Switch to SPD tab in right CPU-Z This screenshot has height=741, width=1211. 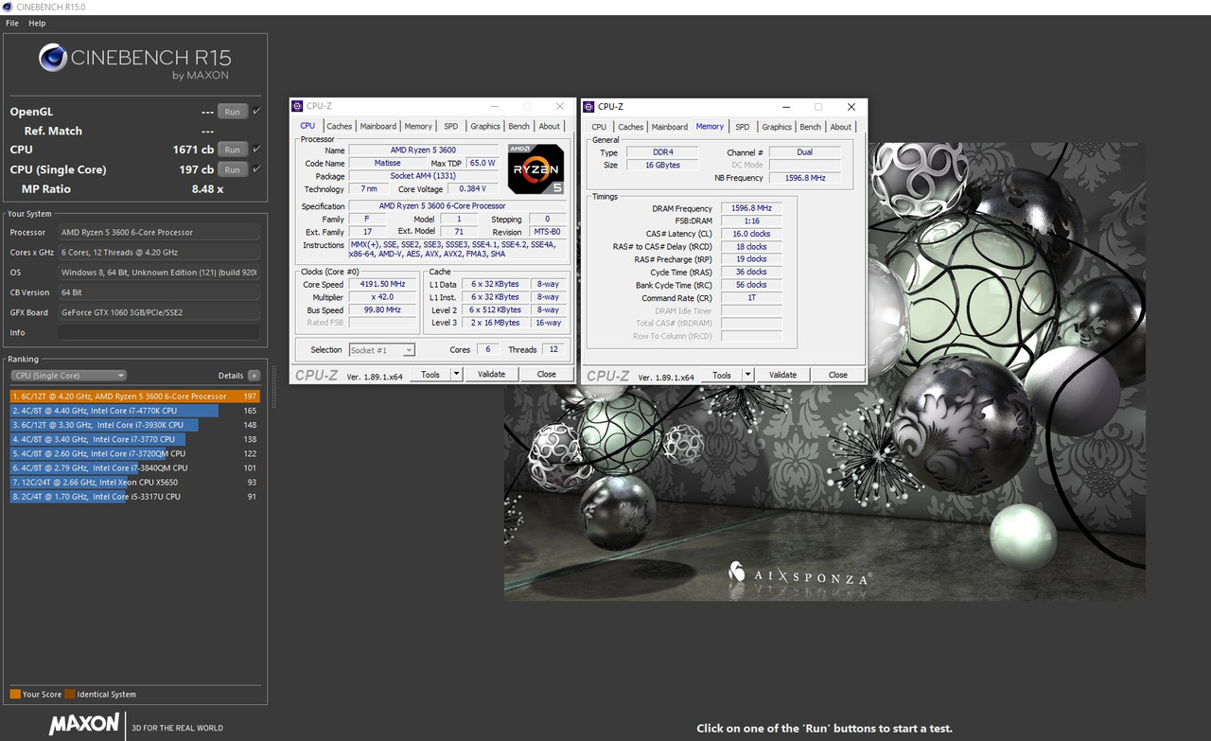point(743,127)
